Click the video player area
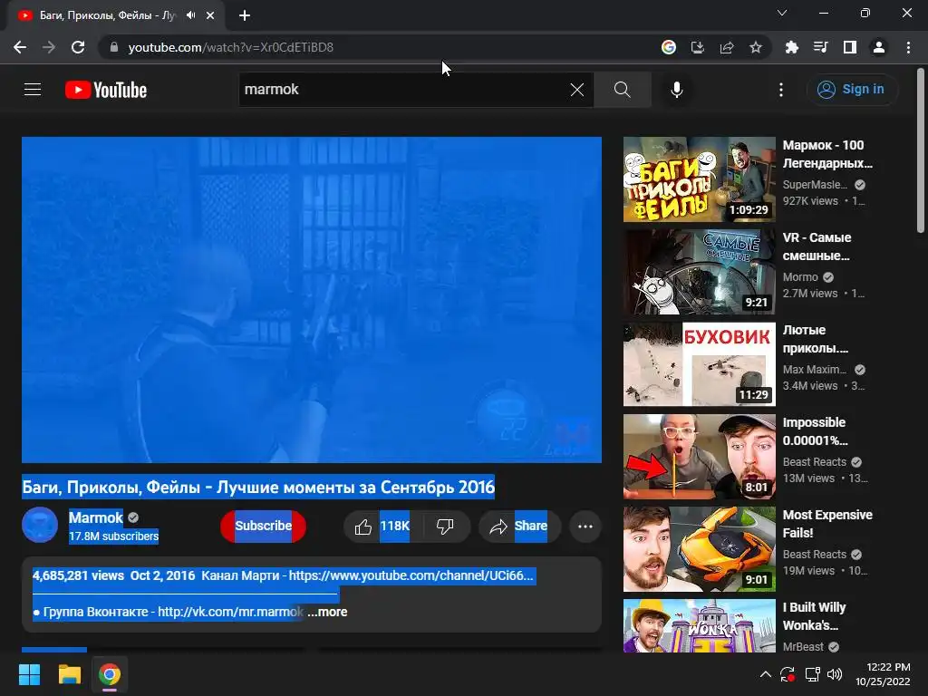The width and height of the screenshot is (928, 696). click(312, 300)
